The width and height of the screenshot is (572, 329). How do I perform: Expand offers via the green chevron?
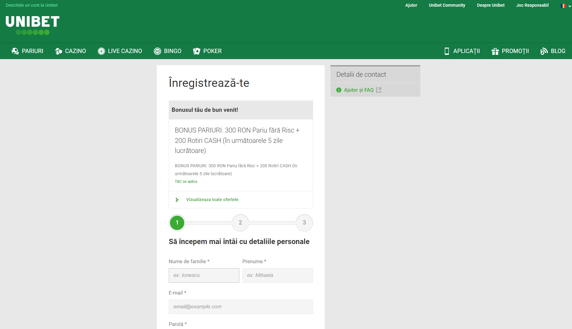(177, 200)
